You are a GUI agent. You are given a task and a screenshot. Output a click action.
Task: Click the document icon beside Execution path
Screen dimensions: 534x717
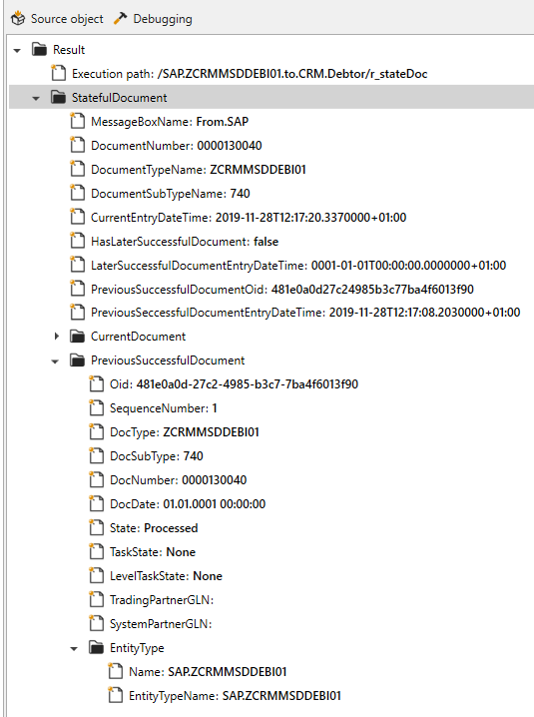coord(58,73)
